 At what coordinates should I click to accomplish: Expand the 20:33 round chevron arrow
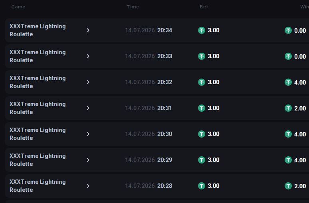pos(88,56)
